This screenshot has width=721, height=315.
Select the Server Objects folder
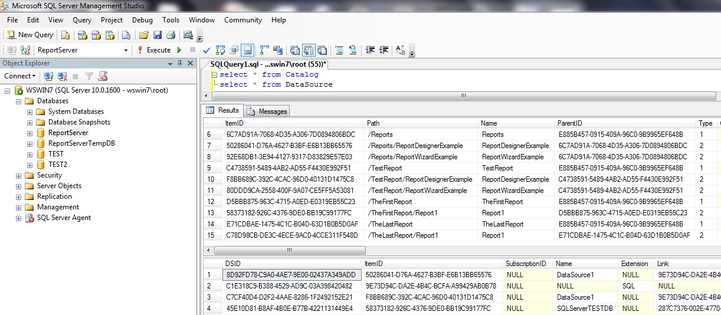coord(60,186)
